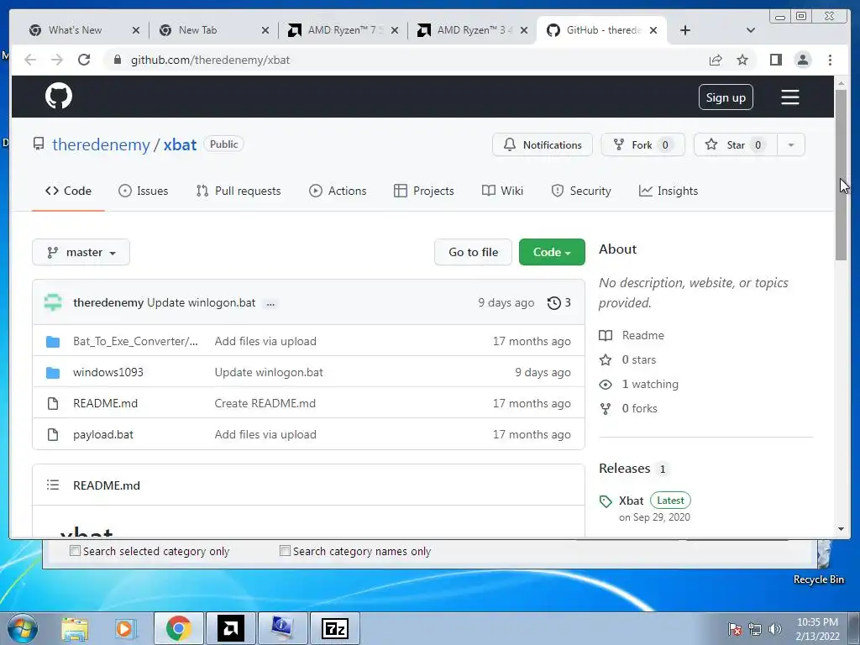Reload the page with the refresh icon

point(84,60)
